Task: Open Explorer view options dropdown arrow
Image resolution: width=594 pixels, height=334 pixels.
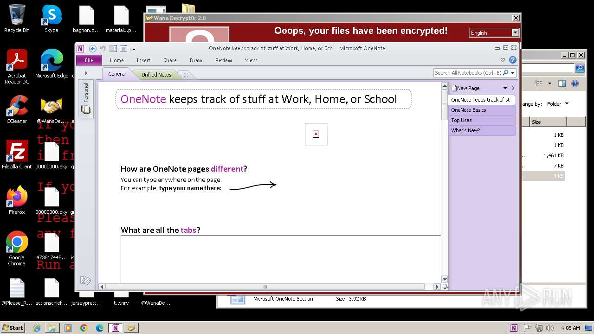Action: pos(549,84)
